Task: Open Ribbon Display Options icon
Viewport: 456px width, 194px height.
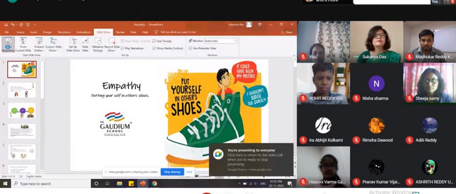Action: point(260,25)
